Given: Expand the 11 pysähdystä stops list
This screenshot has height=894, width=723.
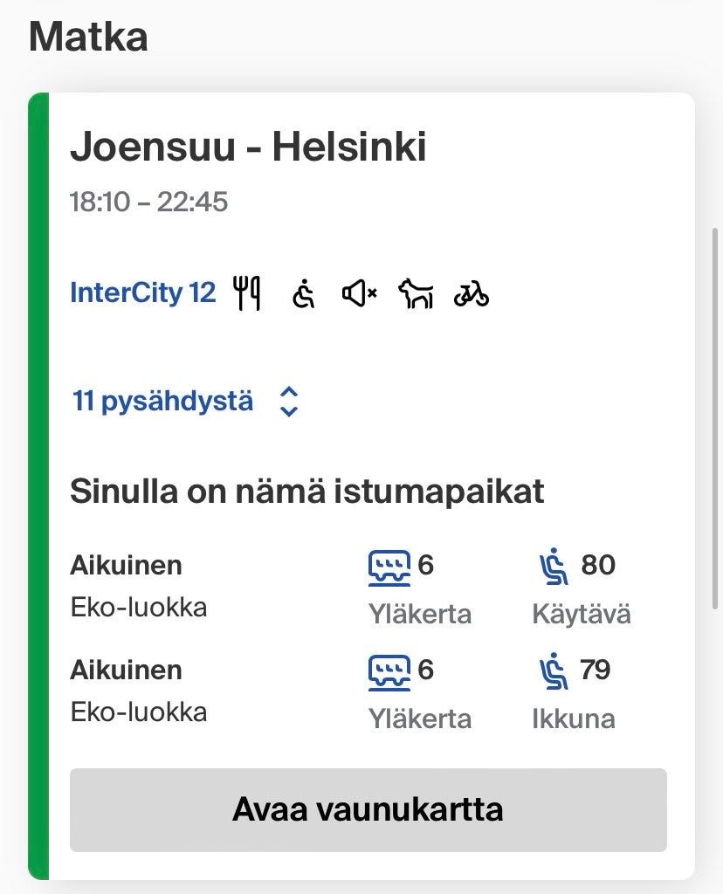Looking at the screenshot, I should pos(163,402).
